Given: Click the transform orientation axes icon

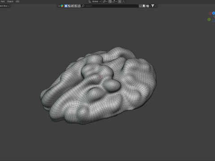Looking at the screenshot, I should point(90,1).
